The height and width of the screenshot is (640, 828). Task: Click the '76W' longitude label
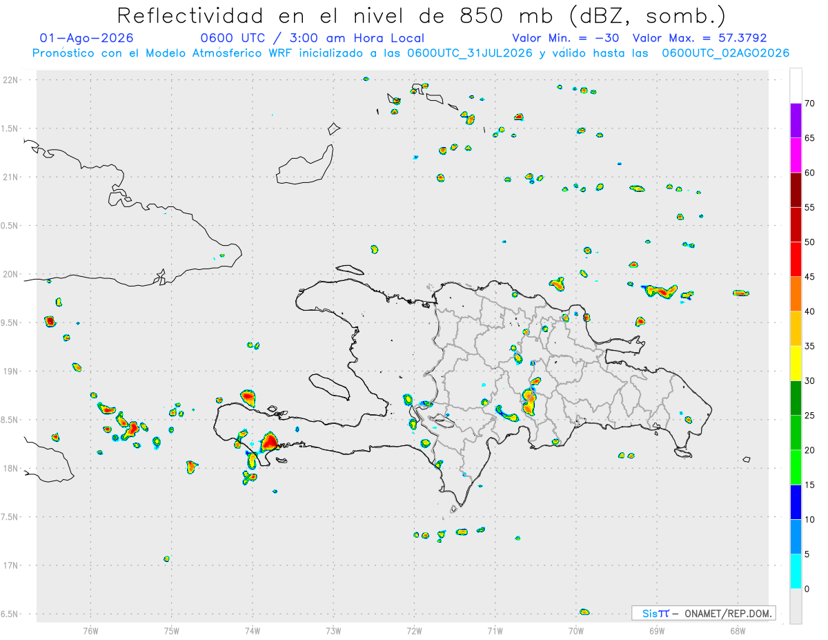tap(90, 630)
